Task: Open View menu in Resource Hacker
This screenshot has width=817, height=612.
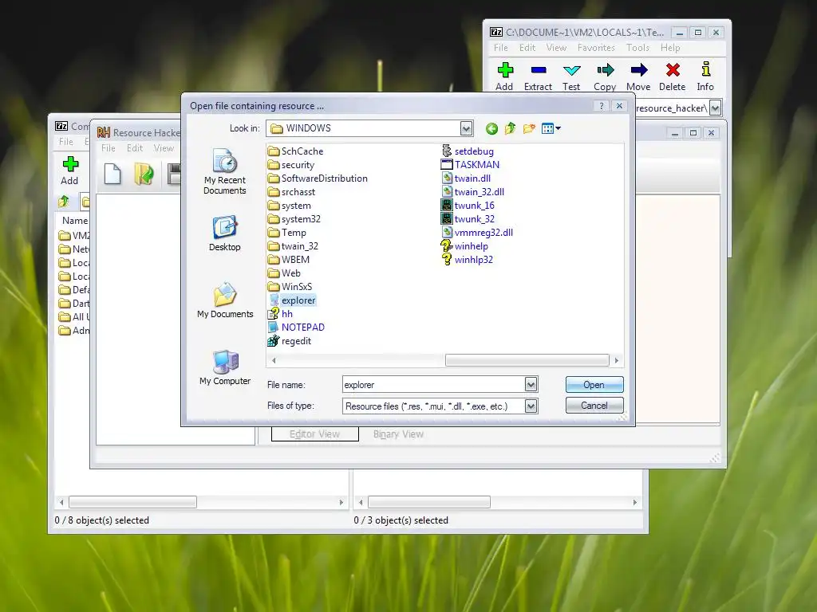Action: pyautogui.click(x=164, y=148)
